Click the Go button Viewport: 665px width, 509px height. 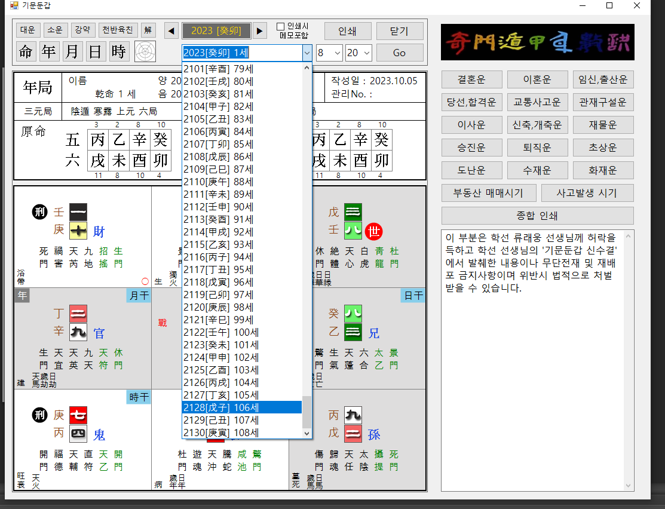click(x=400, y=53)
